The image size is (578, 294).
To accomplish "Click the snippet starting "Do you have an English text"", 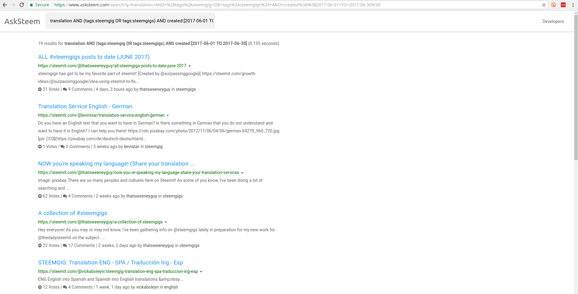I will pos(159,131).
